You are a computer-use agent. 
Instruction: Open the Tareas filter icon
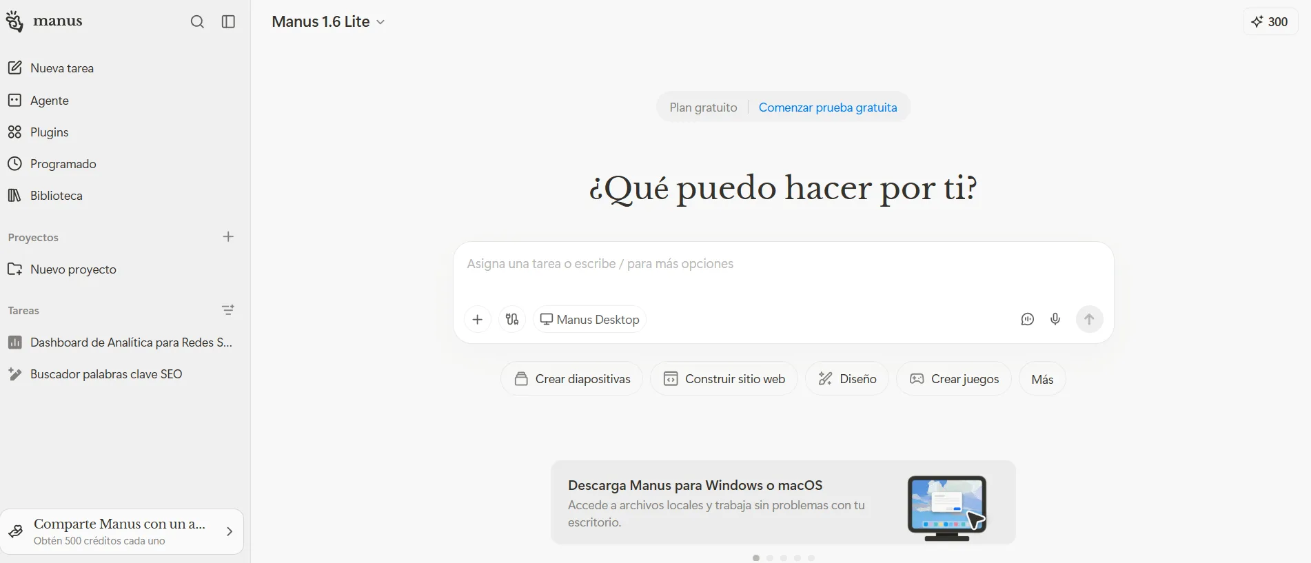228,310
